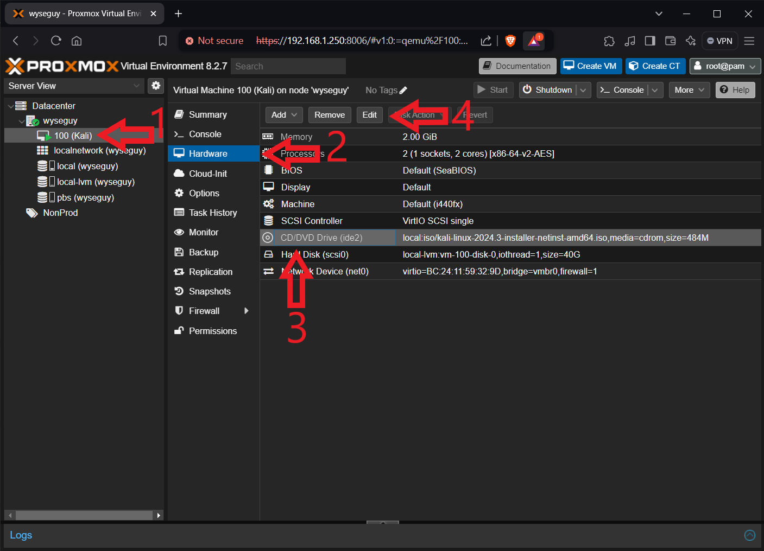
Task: Open Brave wallet icon
Action: tap(671, 41)
